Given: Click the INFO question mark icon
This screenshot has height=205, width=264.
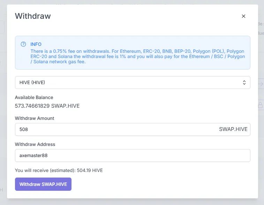Looking at the screenshot, I should pos(23,44).
